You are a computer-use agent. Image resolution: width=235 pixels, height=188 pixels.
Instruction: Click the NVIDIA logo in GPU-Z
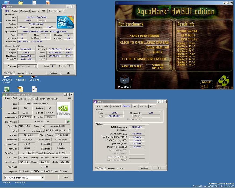click(63, 110)
